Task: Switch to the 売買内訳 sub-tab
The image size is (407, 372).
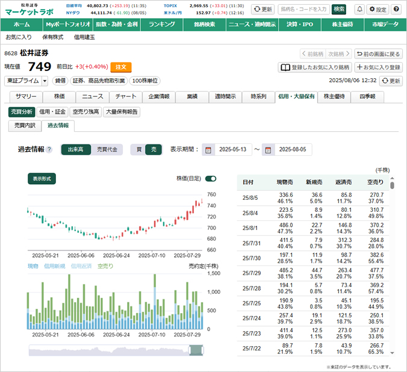Action: 25,126
